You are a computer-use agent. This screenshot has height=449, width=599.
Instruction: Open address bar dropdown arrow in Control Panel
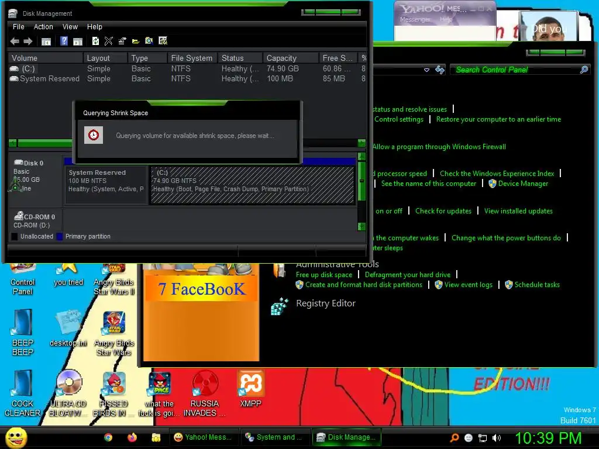(426, 70)
